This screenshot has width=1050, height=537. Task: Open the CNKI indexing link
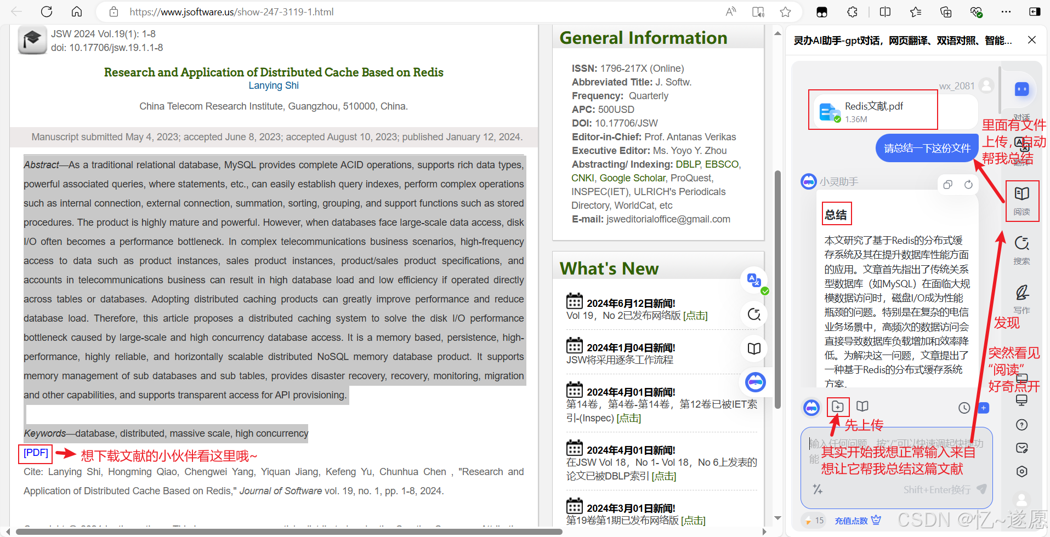(x=582, y=178)
